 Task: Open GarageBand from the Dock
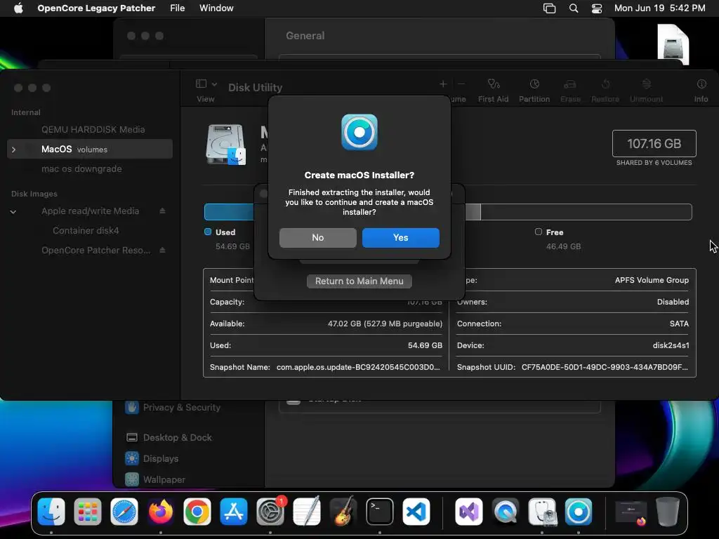coord(343,512)
